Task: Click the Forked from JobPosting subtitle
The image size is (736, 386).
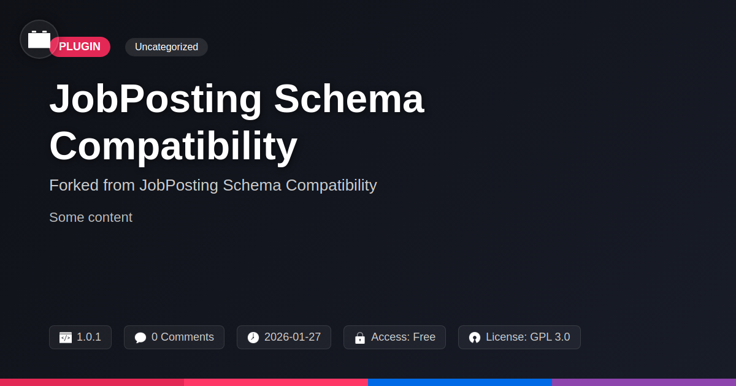Action: (x=213, y=185)
